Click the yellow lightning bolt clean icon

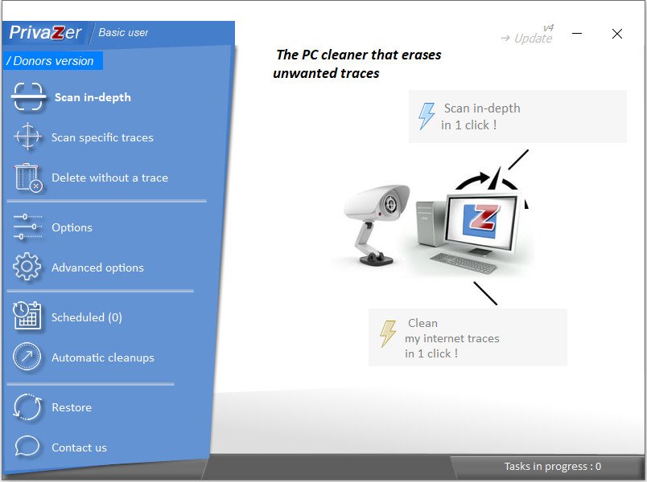point(388,333)
